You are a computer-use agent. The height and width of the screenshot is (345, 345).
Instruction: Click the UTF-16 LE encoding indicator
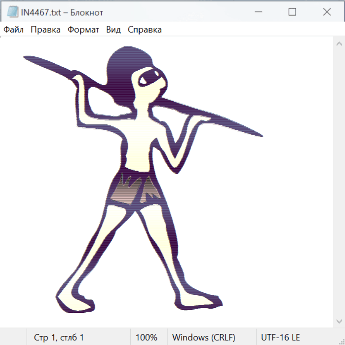pos(280,338)
